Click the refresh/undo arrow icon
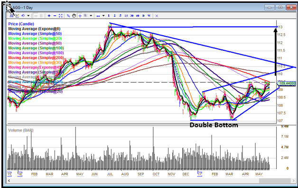The height and width of the screenshot is (188, 298). pyautogui.click(x=23, y=16)
